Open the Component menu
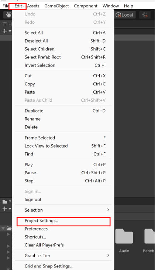This screenshot has width=155, height=270. coord(86,6)
